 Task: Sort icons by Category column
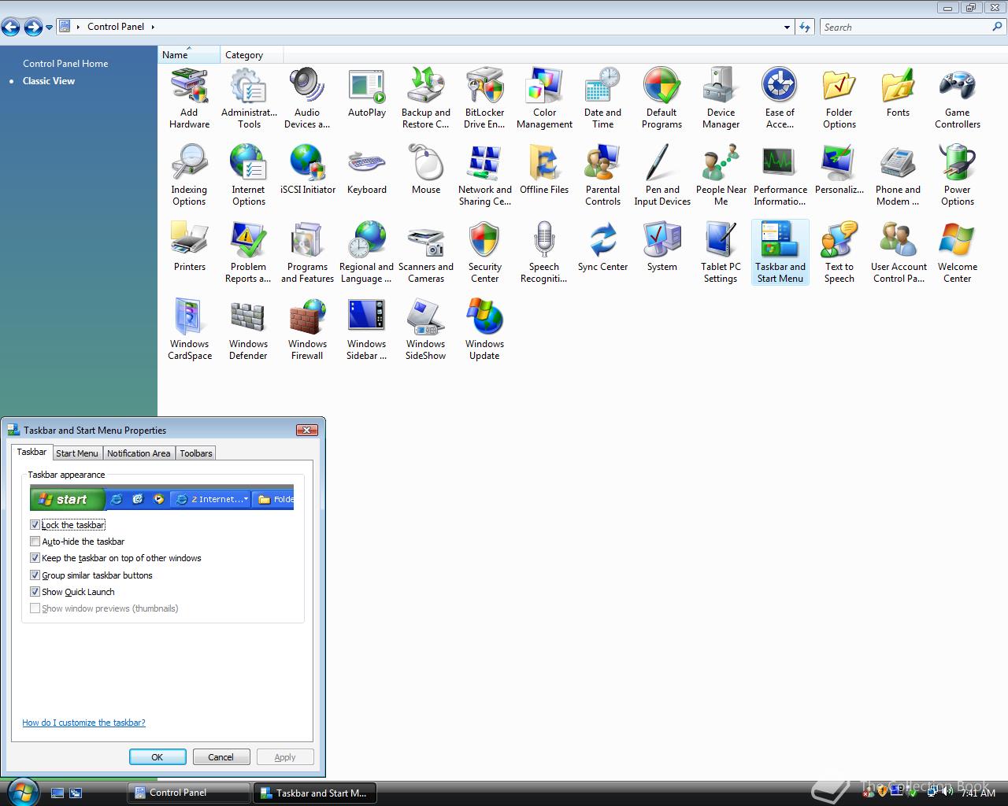(x=252, y=55)
